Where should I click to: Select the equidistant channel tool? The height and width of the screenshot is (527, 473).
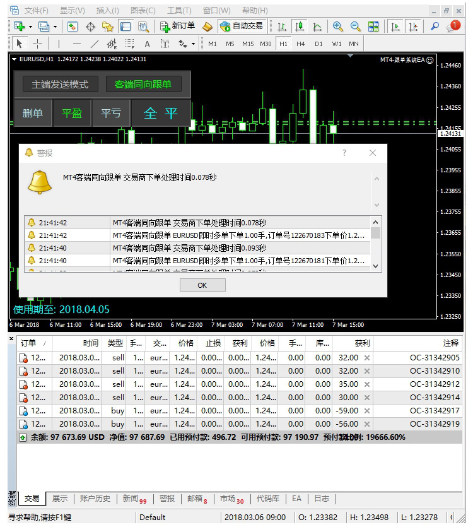(112, 44)
